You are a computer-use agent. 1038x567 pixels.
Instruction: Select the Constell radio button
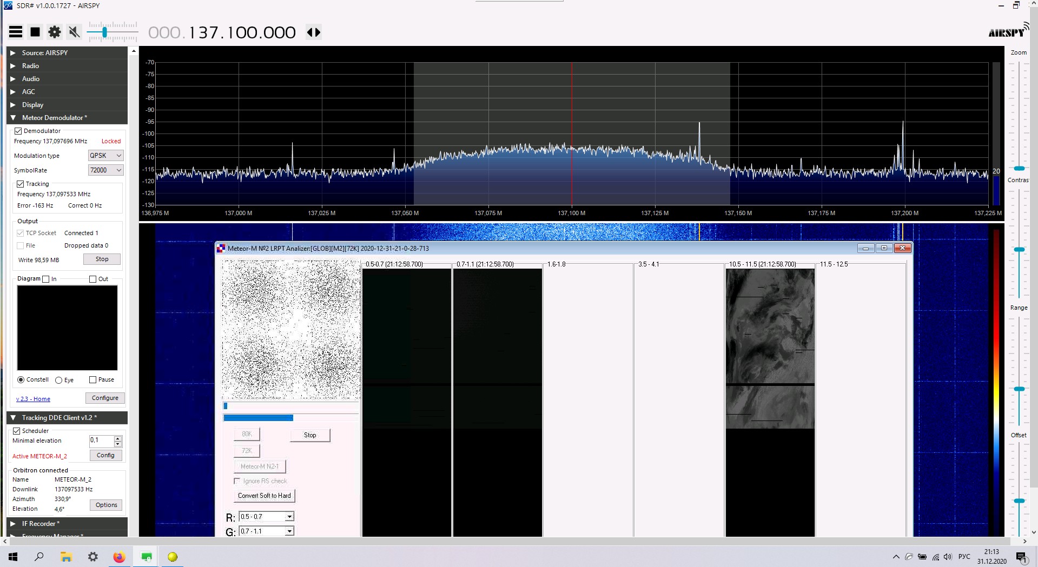(21, 379)
